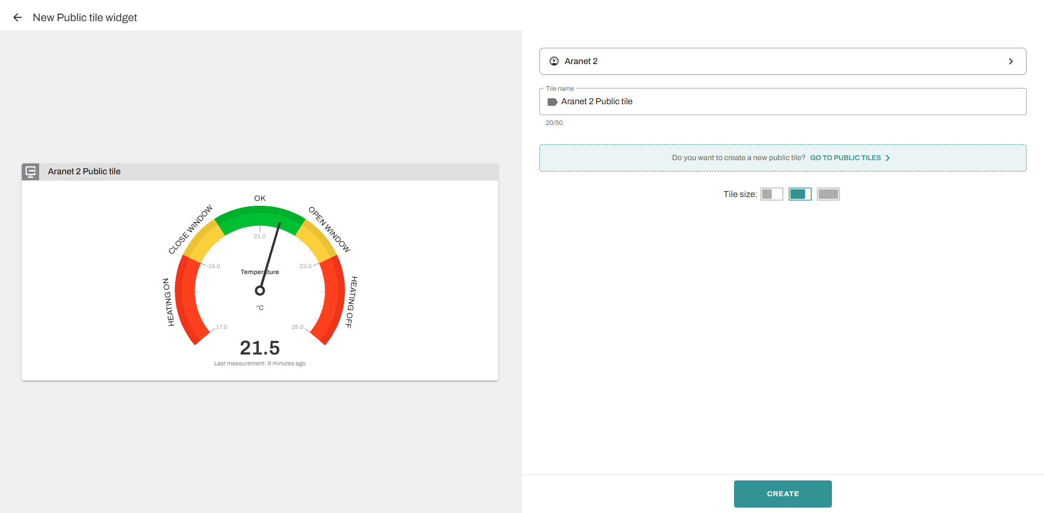The height and width of the screenshot is (513, 1044).
Task: Click the green OK gauge segment
Action: [260, 216]
